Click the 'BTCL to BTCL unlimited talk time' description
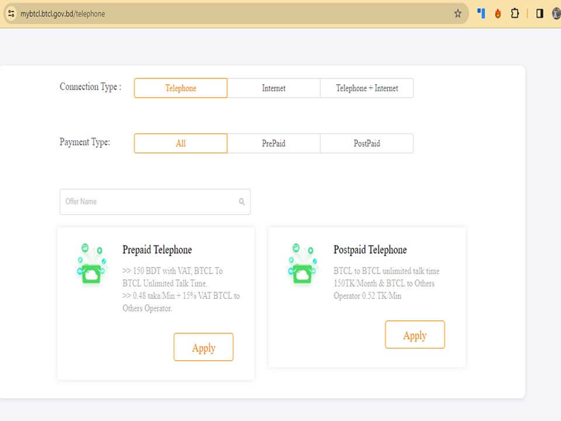This screenshot has height=421, width=561. click(x=386, y=283)
